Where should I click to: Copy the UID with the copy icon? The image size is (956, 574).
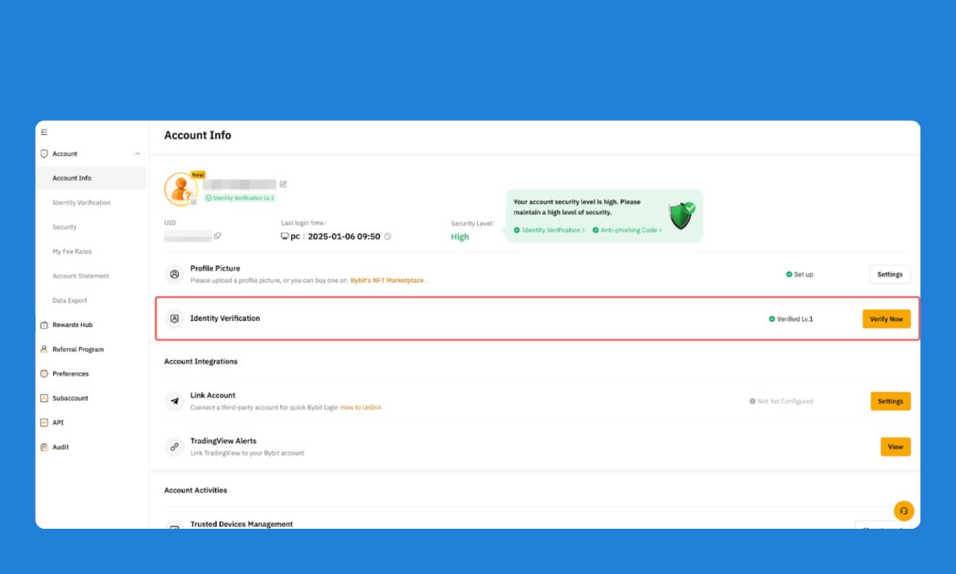[217, 236]
